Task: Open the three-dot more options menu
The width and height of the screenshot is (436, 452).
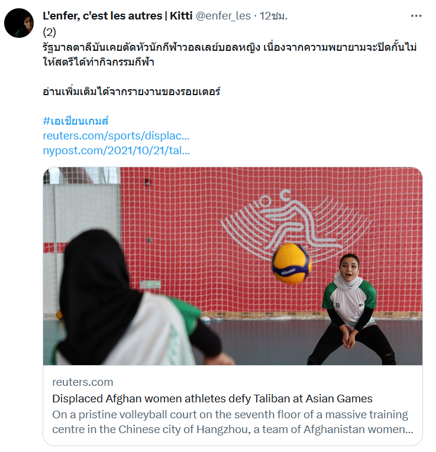Action: click(416, 16)
